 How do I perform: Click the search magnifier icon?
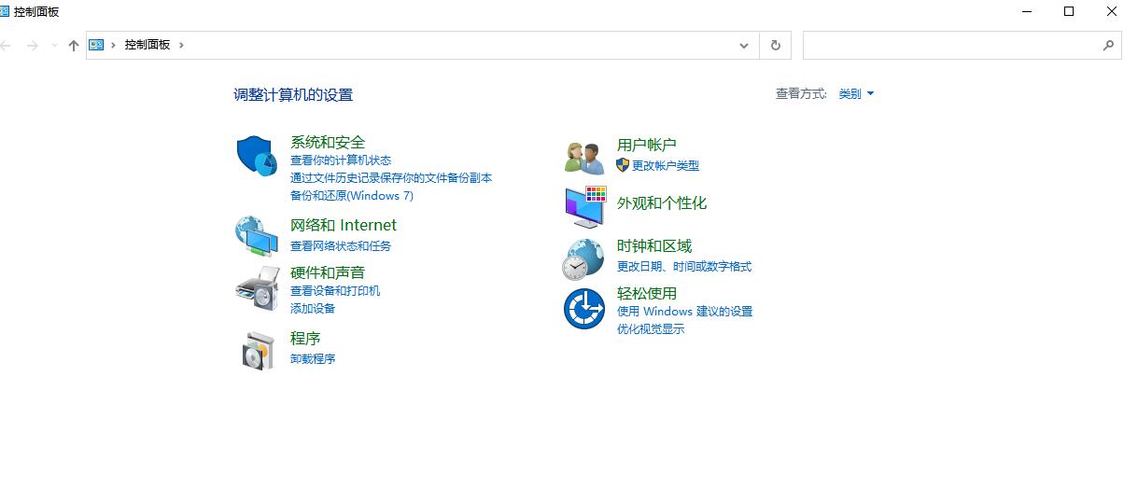[x=1109, y=45]
